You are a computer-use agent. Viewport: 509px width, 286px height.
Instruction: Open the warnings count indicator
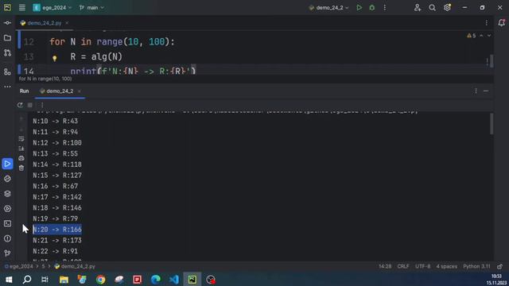click(472, 35)
